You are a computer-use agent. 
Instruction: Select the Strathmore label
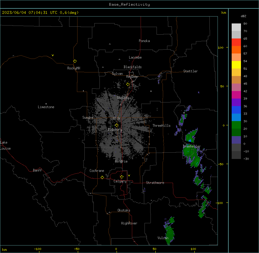click(x=155, y=183)
